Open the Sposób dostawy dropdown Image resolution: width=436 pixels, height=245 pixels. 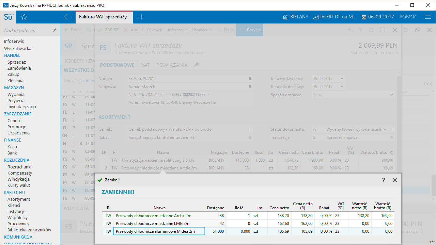(x=391, y=95)
